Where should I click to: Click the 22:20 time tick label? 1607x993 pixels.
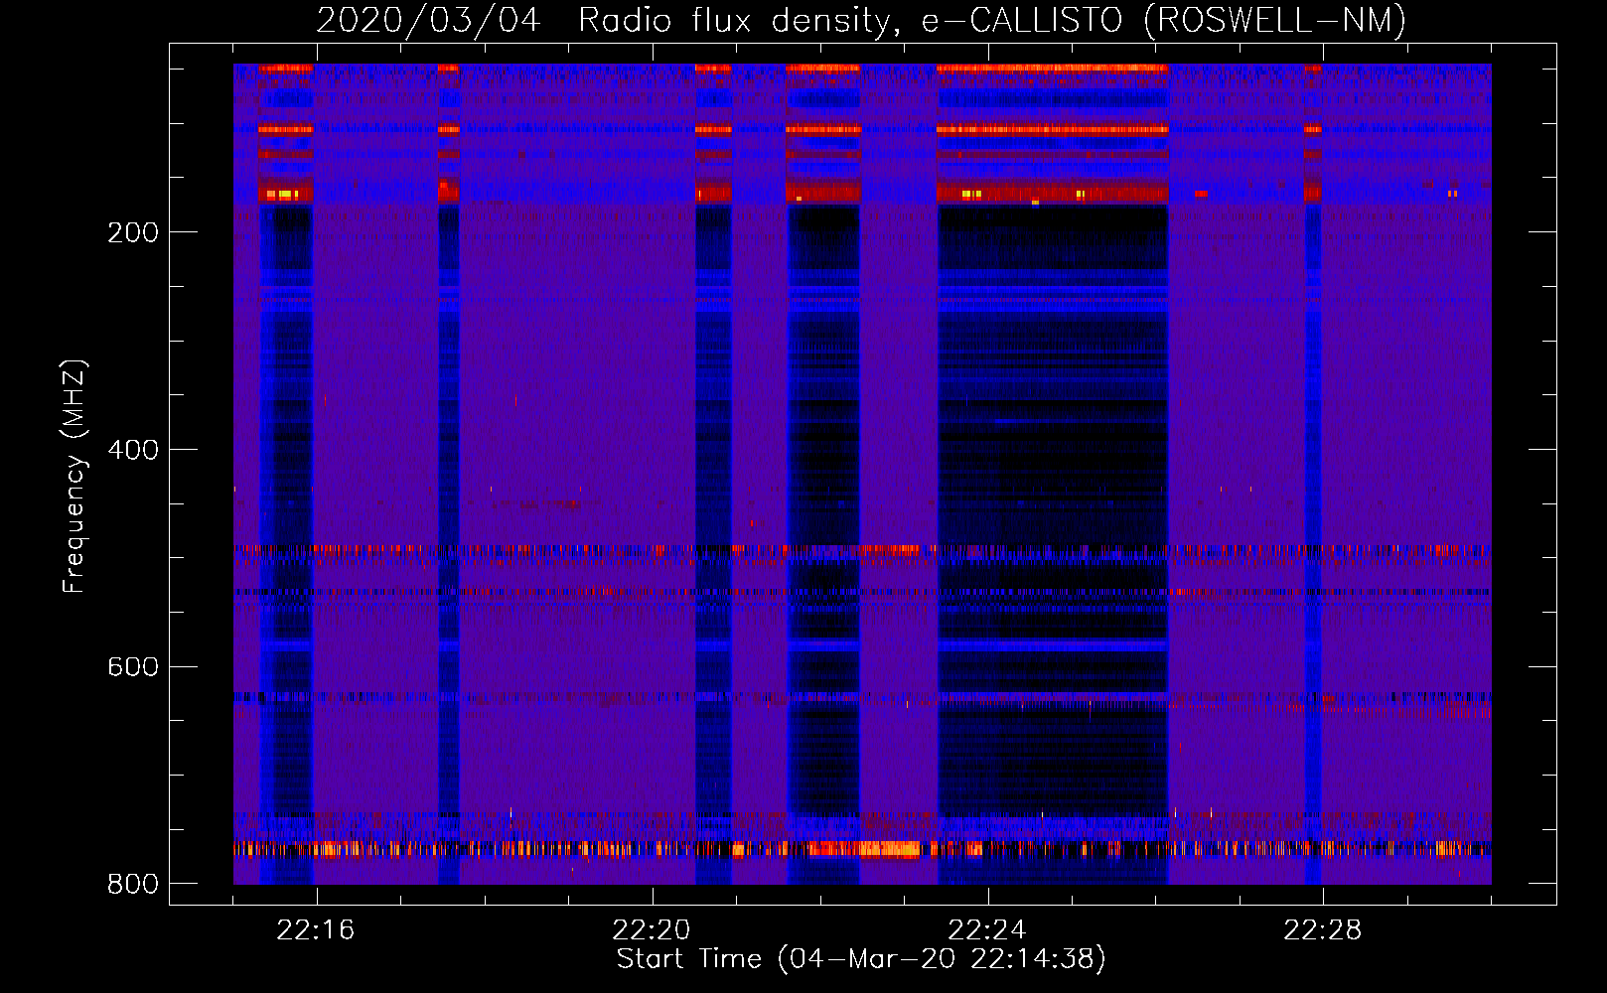click(x=651, y=930)
